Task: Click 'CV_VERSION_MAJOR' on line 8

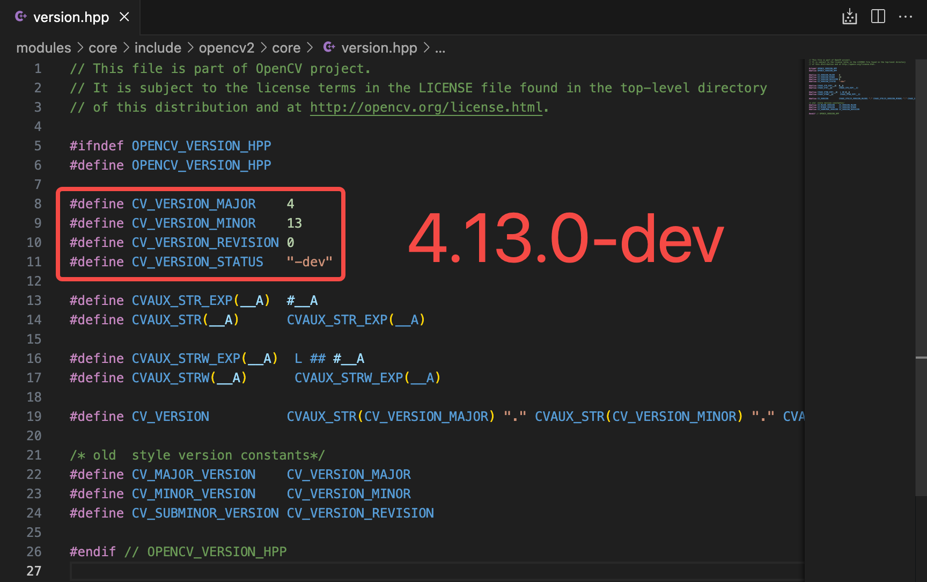Action: point(194,204)
